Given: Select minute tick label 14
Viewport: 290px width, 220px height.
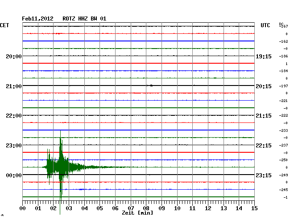Looking at the screenshot, I should tap(239, 208).
